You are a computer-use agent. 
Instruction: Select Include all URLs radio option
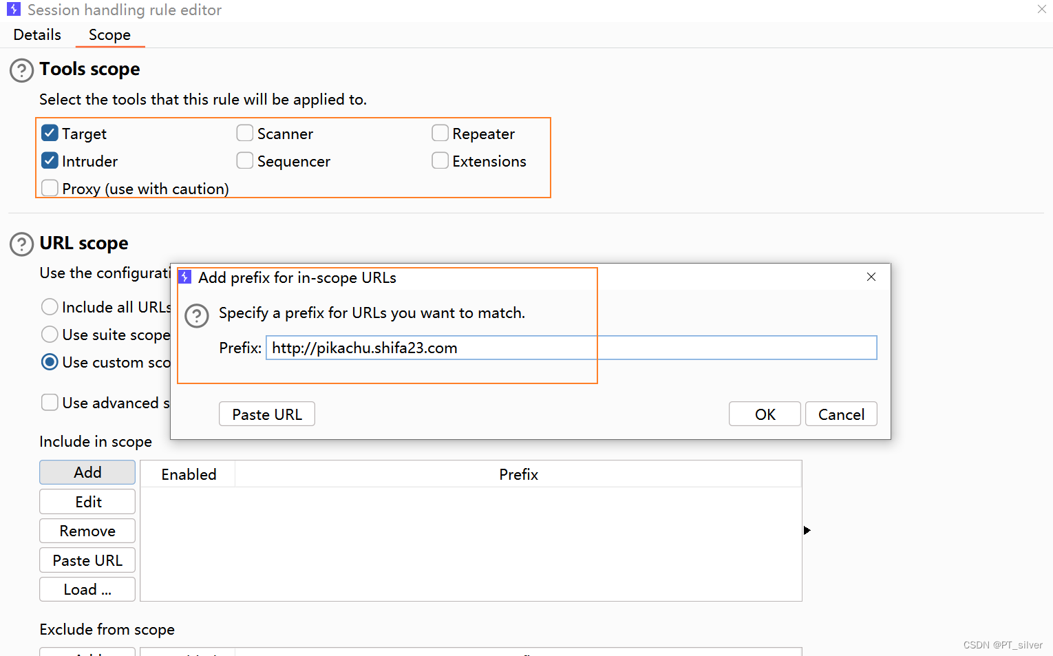point(50,306)
